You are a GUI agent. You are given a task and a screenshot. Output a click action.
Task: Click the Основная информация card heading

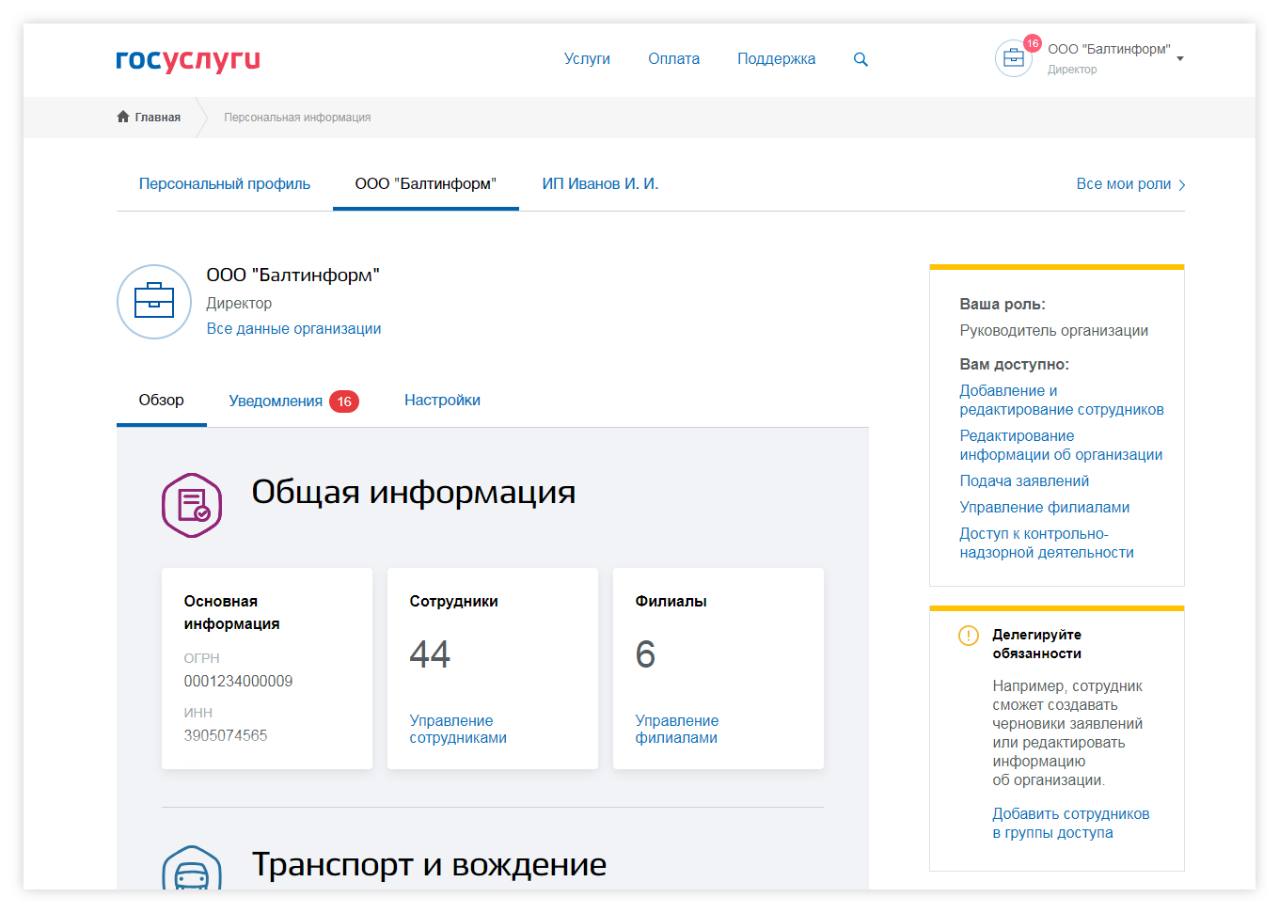point(231,613)
